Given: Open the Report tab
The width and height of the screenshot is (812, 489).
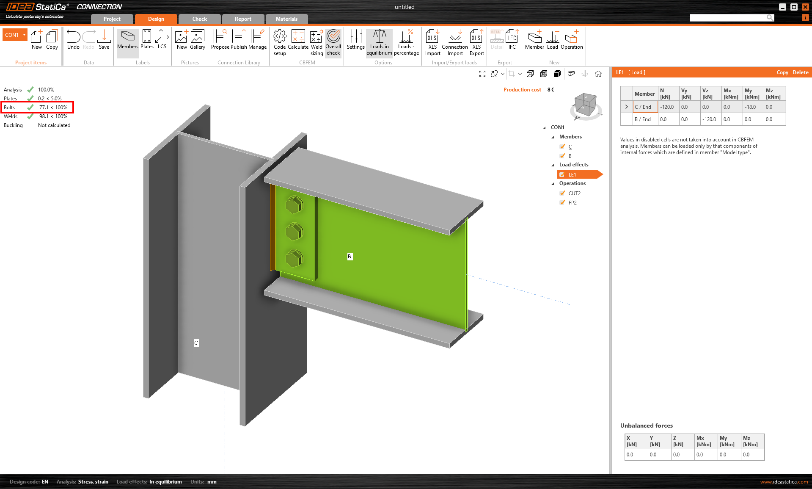Looking at the screenshot, I should [243, 19].
